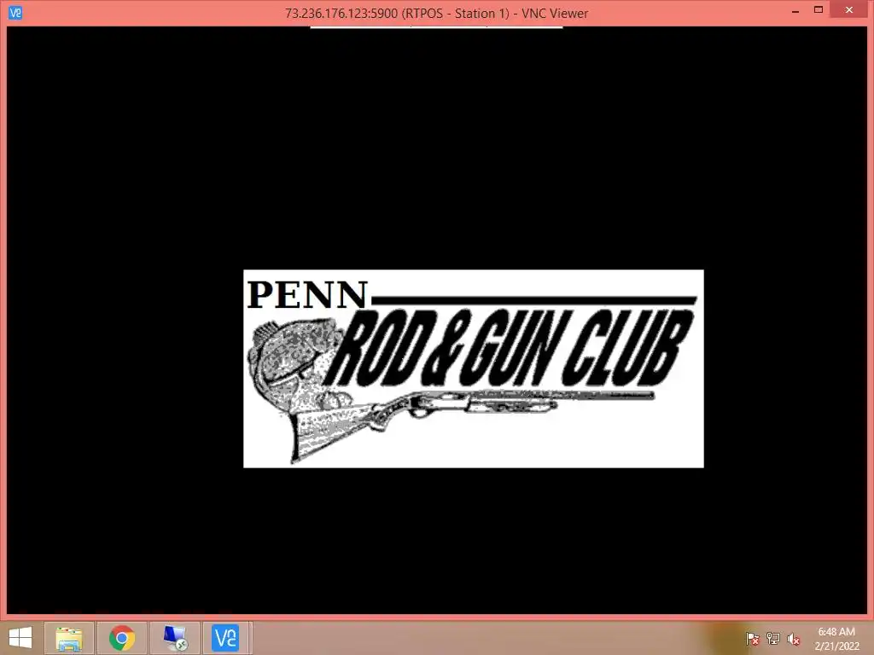This screenshot has height=655, width=874.
Task: Launch Google Chrome from the taskbar
Action: coord(121,638)
